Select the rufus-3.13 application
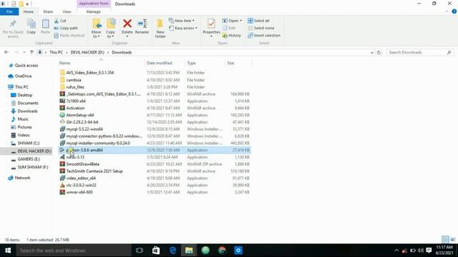The height and width of the screenshot is (257, 458). (x=75, y=157)
